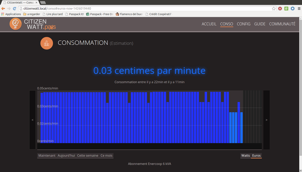Viewport: 302px width, 172px height.
Task: Open 'Passpack It!' bookmark
Action: pyautogui.click(x=74, y=14)
